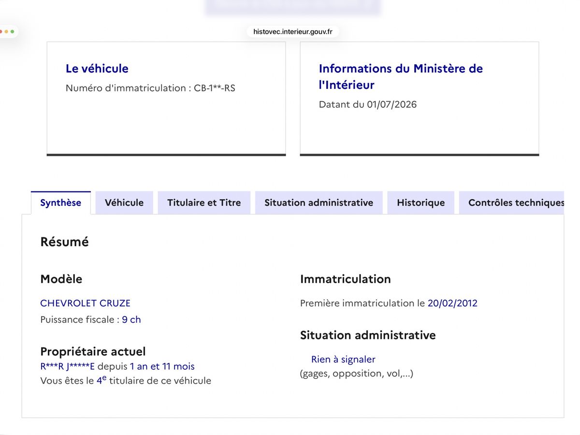Click the Propriétaire actuel heading

pos(93,351)
